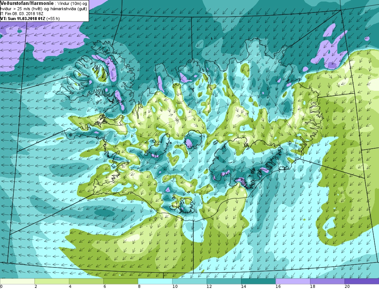The width and height of the screenshot is (379, 289).
Task: Click the dark teal 14–16 legend swatch
Action: tap(258, 281)
